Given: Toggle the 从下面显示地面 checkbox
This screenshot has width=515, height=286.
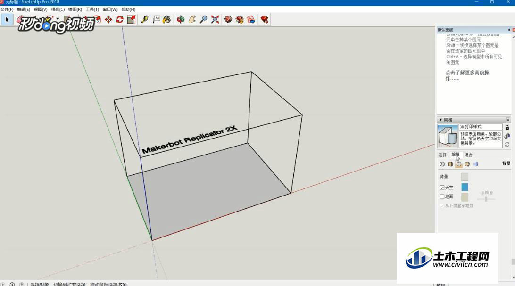Looking at the screenshot, I should point(442,205).
